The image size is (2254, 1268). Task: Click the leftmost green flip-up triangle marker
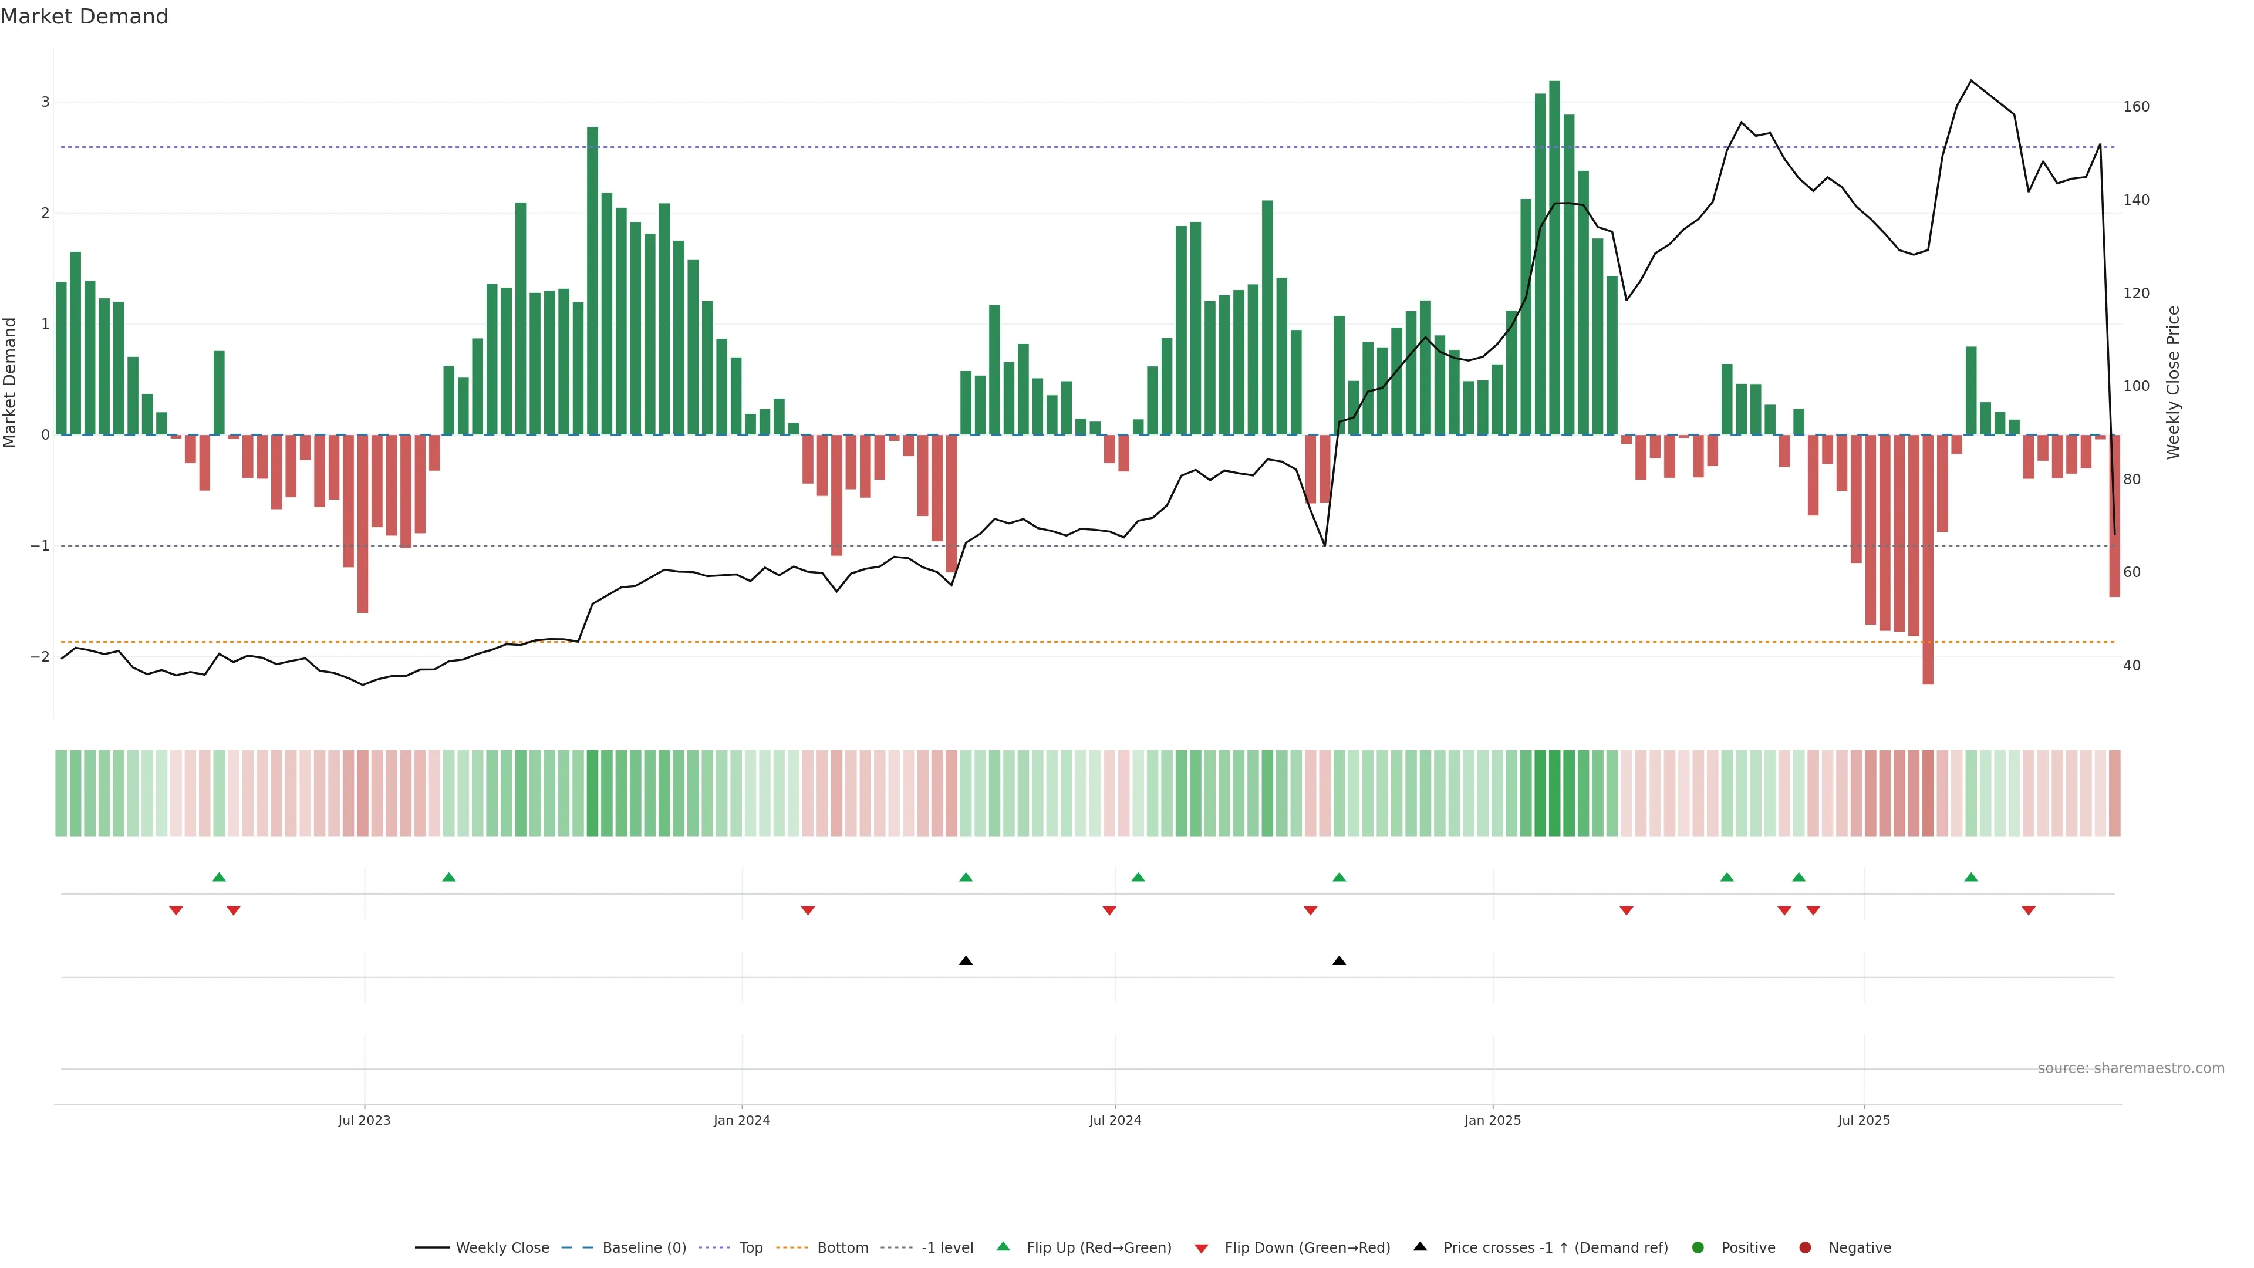pos(219,877)
